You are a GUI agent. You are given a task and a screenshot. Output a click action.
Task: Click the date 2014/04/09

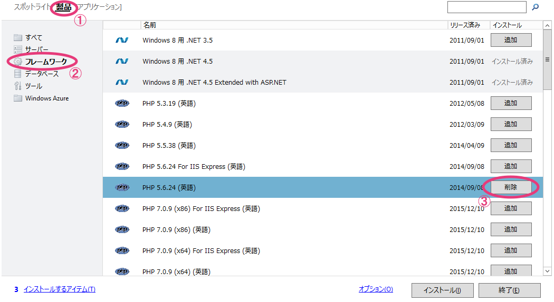[x=467, y=146]
